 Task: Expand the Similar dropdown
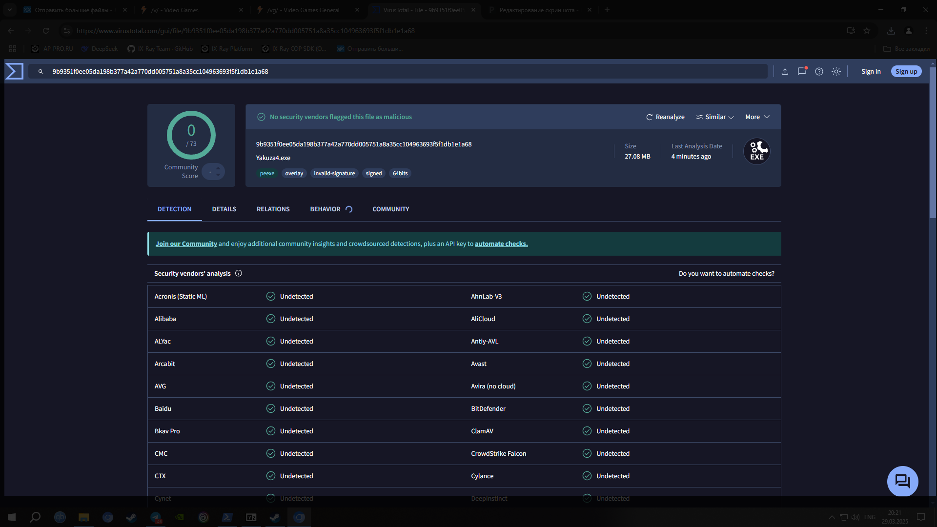[715, 117]
